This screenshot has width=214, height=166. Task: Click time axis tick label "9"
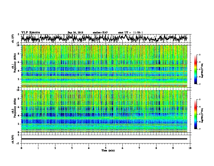coord(173,148)
